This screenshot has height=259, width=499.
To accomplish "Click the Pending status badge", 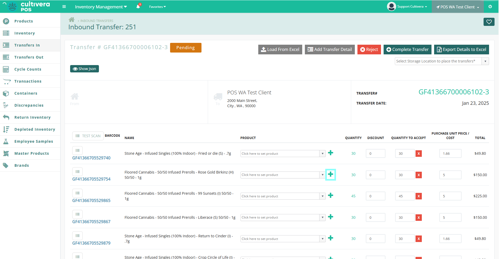I will (186, 48).
